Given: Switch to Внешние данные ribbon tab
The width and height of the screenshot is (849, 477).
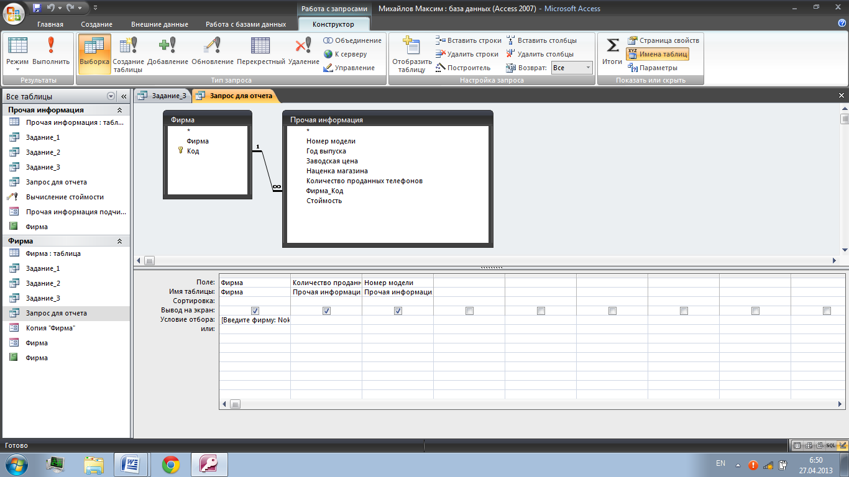Looking at the screenshot, I should [160, 24].
